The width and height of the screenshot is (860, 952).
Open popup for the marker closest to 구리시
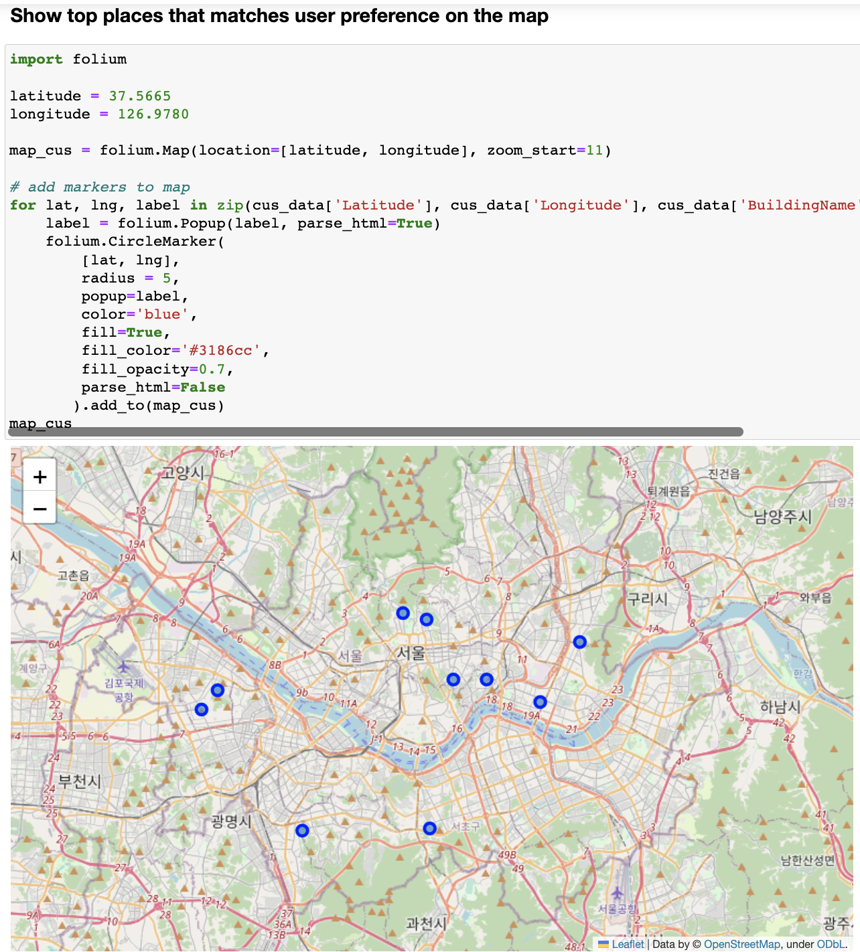tap(579, 641)
